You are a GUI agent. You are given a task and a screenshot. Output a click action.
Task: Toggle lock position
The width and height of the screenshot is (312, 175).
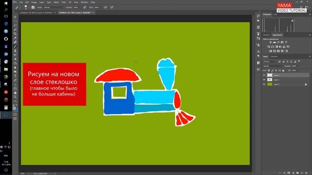(x=276, y=70)
